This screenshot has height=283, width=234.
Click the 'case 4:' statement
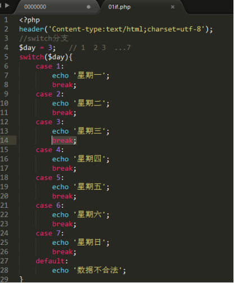click(x=49, y=150)
